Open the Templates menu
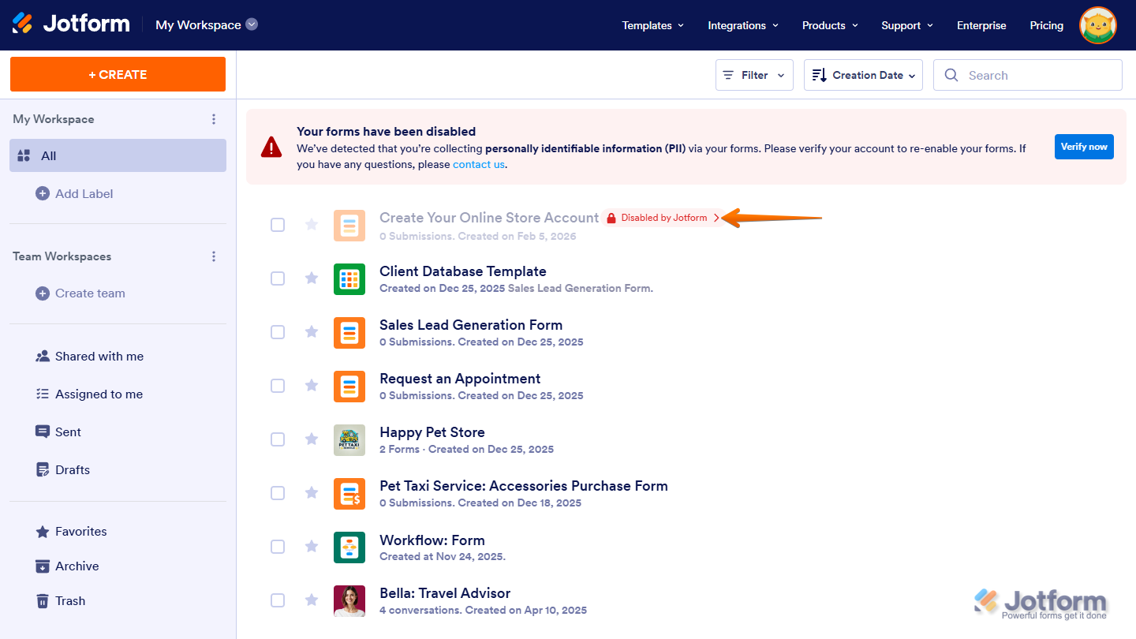Viewport: 1136px width, 639px height. point(652,24)
